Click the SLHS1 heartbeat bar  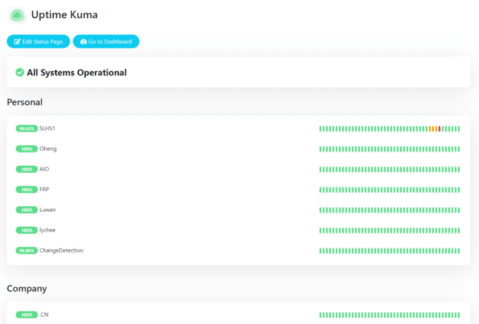[x=389, y=129]
